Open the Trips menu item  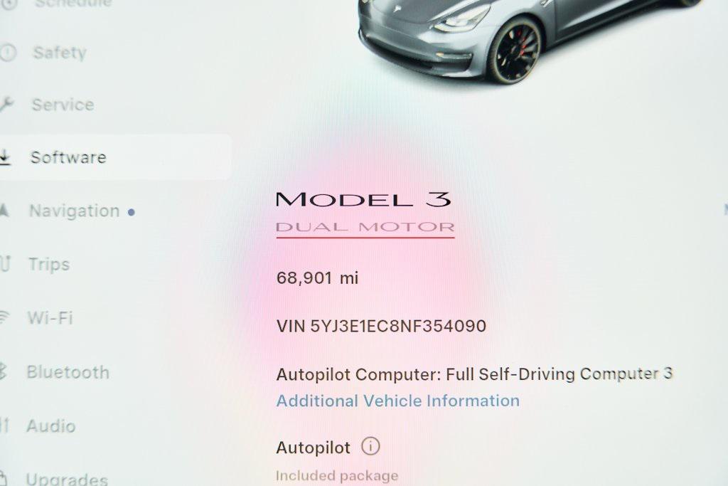click(49, 265)
